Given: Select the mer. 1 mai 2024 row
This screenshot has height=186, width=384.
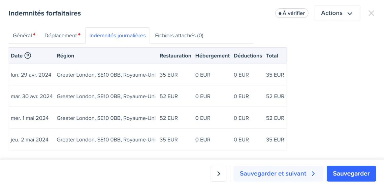Looking at the screenshot, I should 30,118.
